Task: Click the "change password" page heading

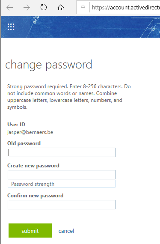Action: point(49,65)
